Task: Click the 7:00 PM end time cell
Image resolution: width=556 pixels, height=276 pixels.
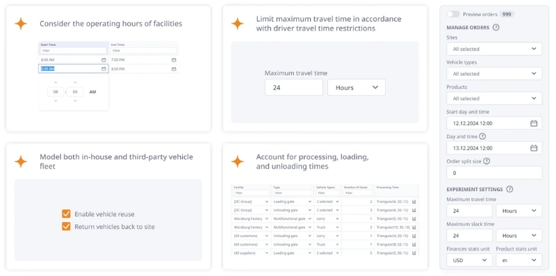Action: coord(143,60)
